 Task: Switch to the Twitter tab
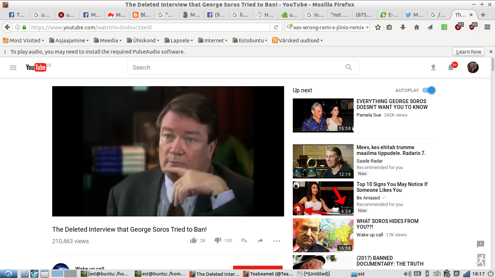click(414, 15)
